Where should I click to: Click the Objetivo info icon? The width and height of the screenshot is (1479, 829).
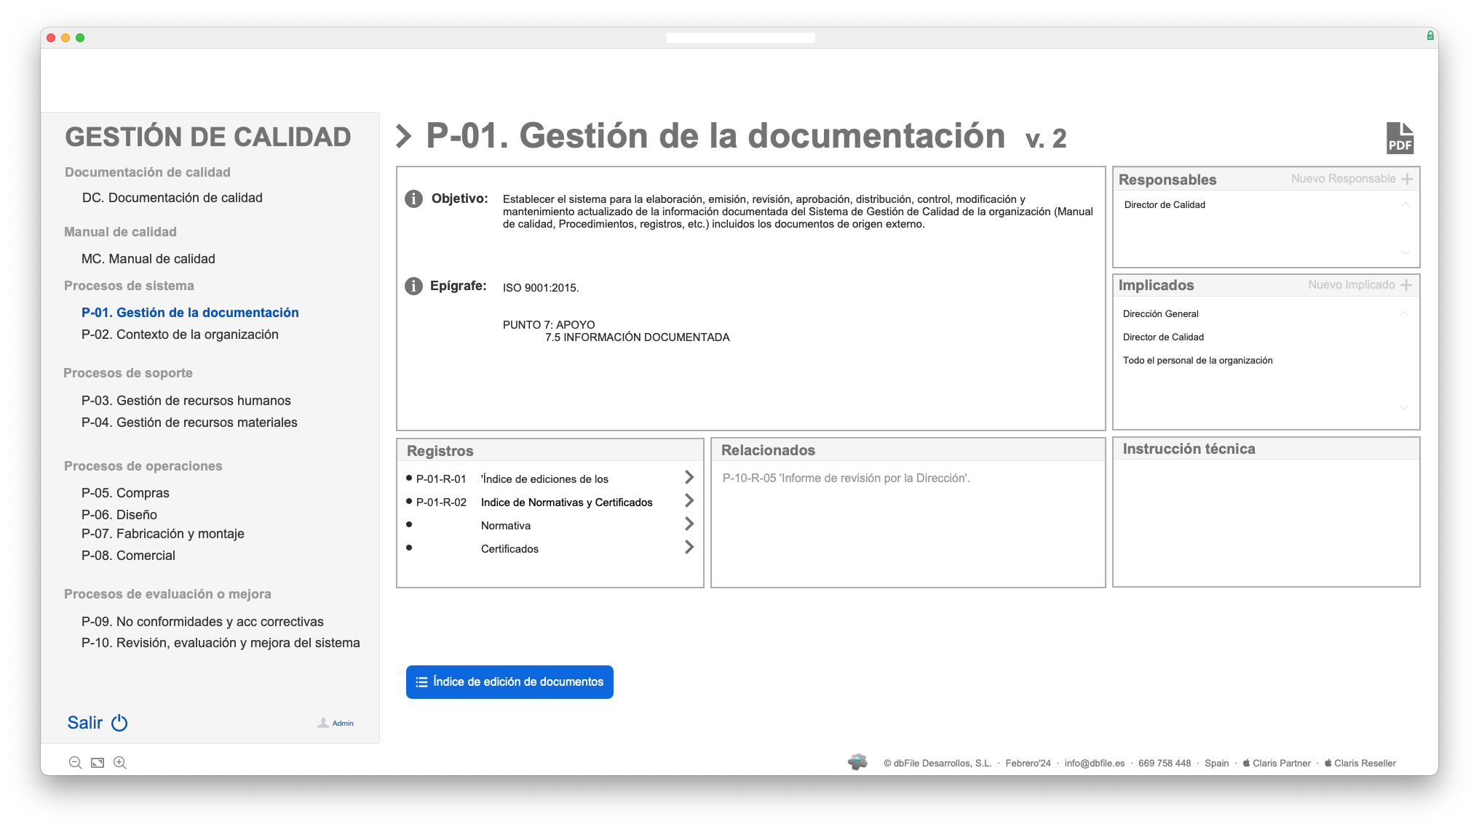click(x=413, y=199)
